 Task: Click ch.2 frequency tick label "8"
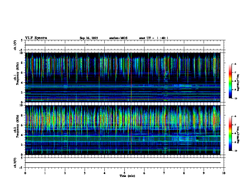[22, 115]
